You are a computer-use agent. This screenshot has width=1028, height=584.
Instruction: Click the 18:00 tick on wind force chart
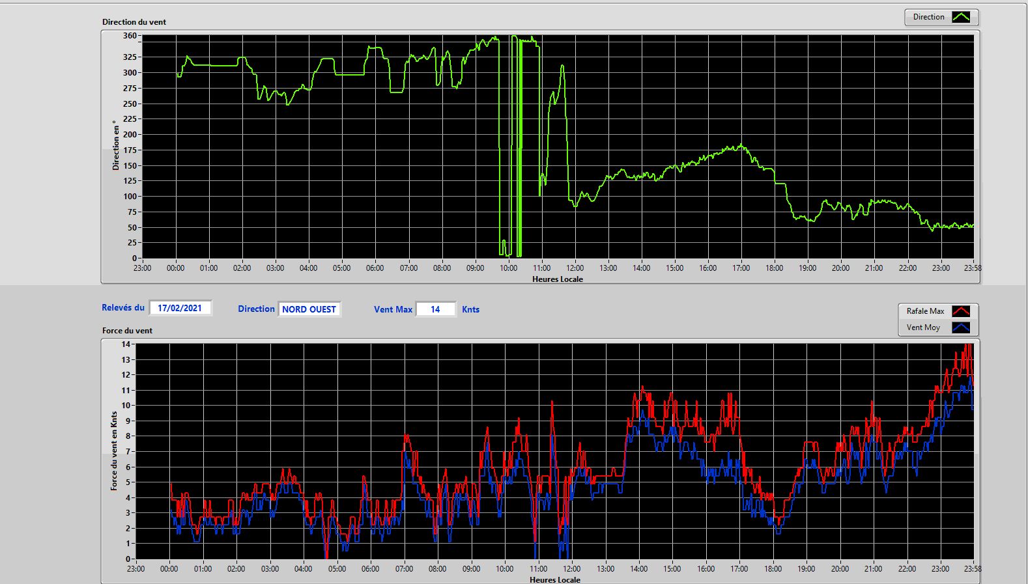[x=773, y=569]
